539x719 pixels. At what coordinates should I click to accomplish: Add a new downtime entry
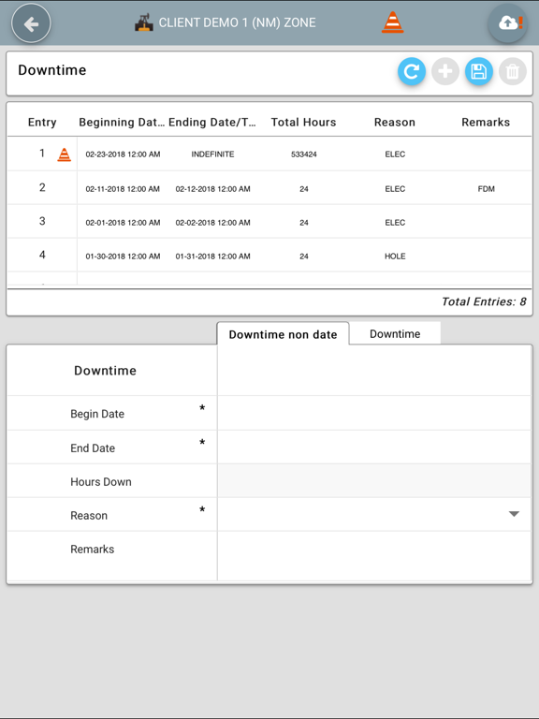[x=445, y=71]
